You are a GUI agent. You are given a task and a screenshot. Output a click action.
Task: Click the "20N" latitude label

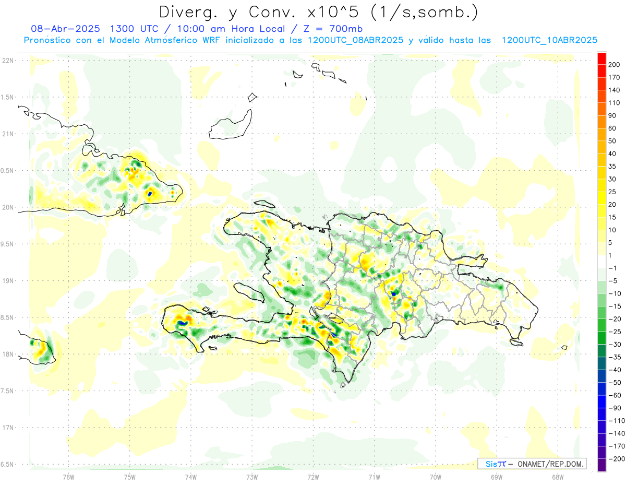coord(7,207)
